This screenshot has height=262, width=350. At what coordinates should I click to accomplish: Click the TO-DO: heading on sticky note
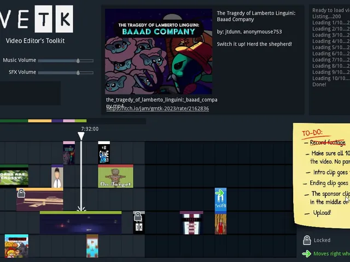(x=312, y=133)
